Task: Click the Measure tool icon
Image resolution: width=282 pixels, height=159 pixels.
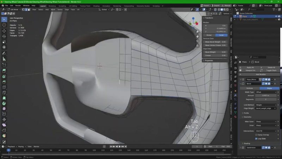Action: 4,59
